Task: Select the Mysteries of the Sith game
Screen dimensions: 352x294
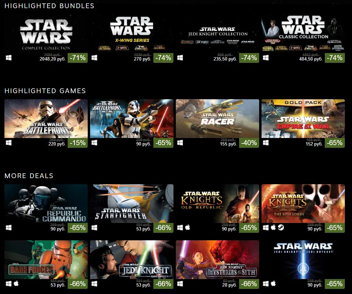Action: [x=218, y=260]
